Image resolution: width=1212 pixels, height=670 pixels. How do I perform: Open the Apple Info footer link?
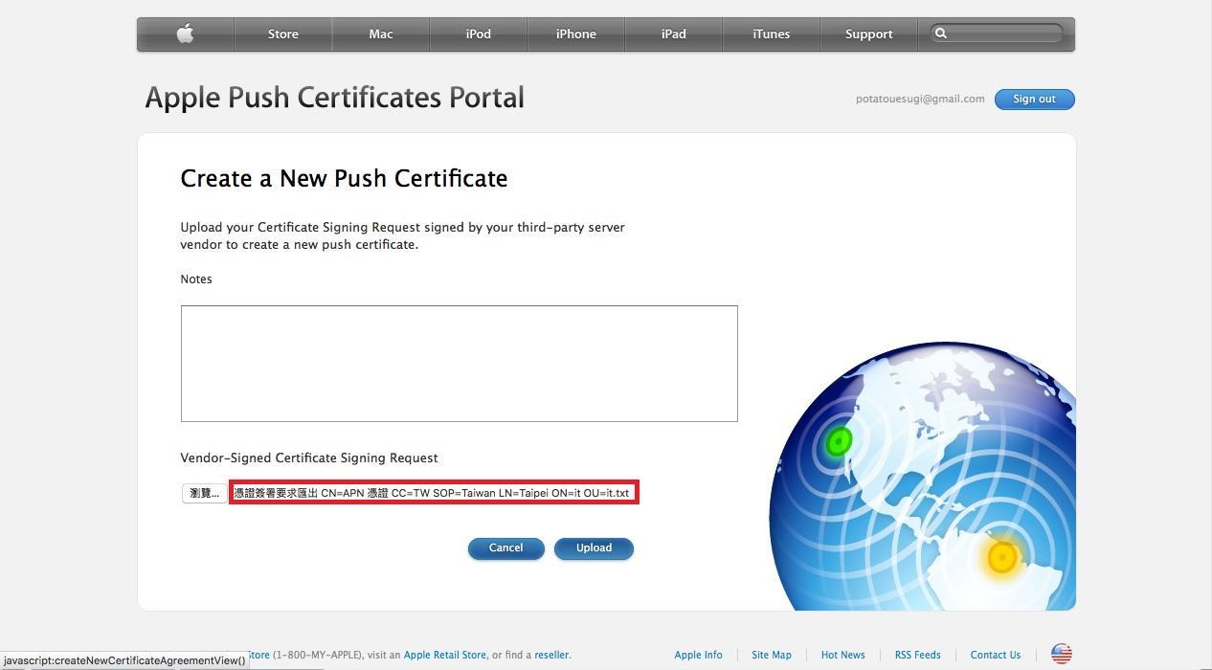pos(698,655)
